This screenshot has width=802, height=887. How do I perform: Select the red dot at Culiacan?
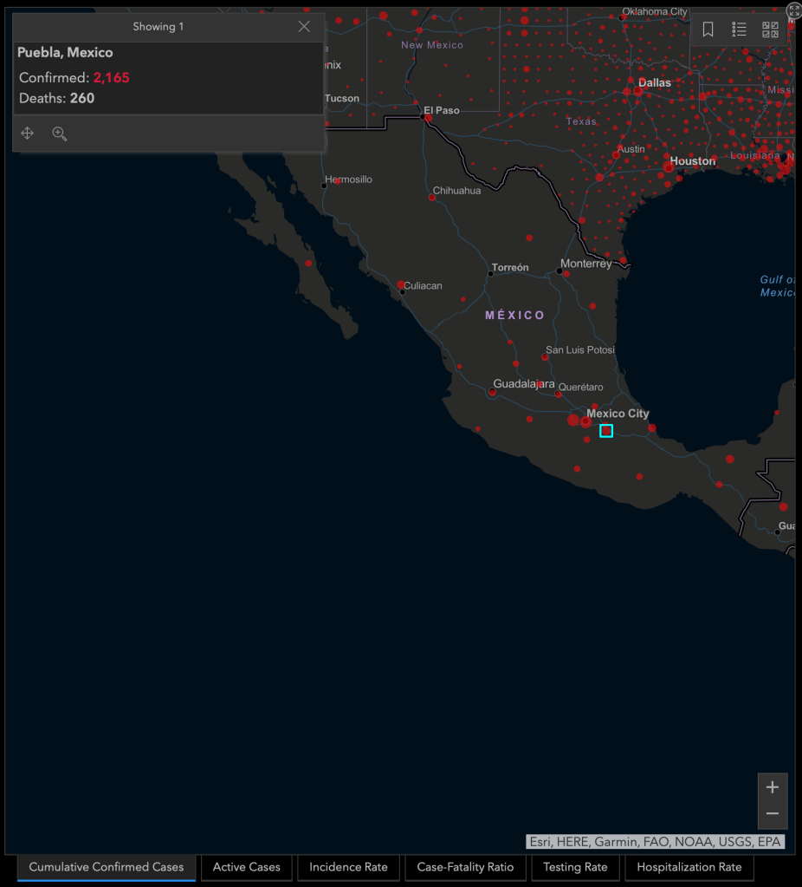click(401, 284)
